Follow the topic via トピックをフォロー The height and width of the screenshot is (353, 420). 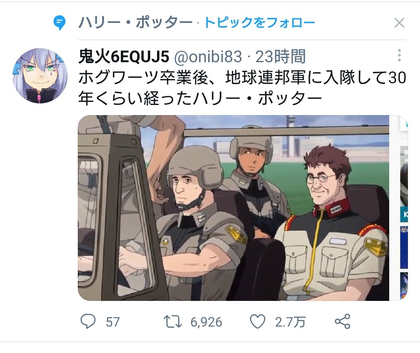259,23
